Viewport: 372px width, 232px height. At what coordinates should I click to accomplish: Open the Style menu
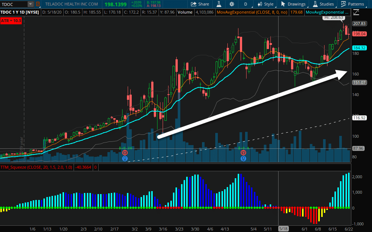(266, 4)
